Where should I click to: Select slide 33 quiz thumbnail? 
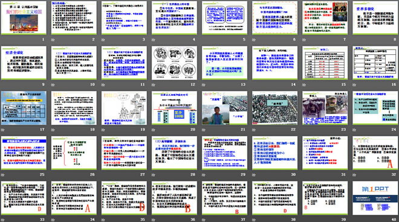(x=24, y=198)
